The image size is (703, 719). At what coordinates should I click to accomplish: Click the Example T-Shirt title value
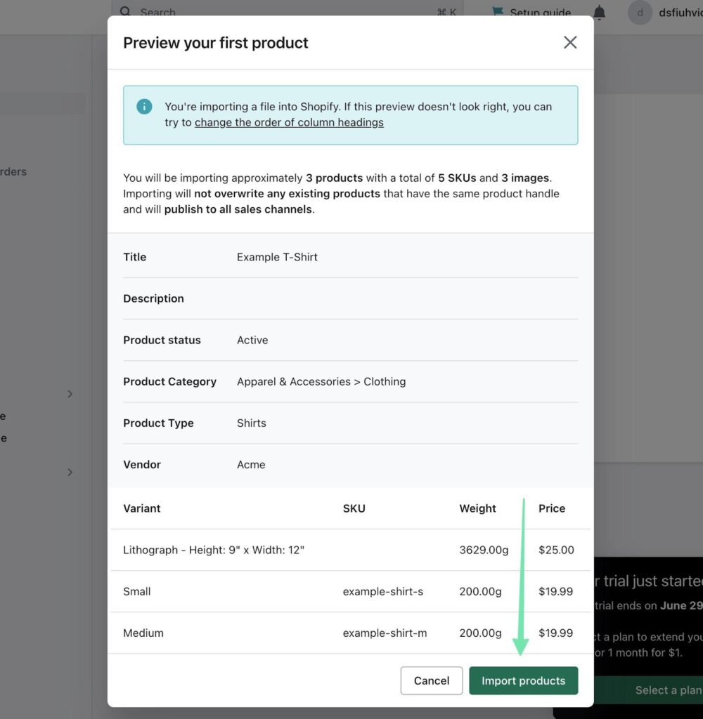point(277,257)
